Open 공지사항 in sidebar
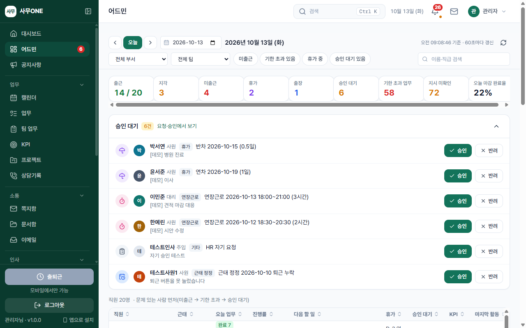The width and height of the screenshot is (526, 328). [47, 65]
